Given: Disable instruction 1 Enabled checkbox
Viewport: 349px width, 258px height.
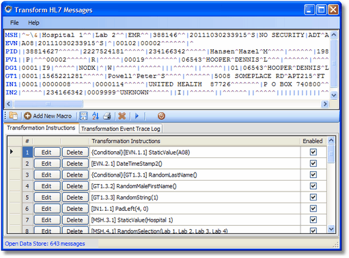Looking at the screenshot, I should pyautogui.click(x=313, y=152).
